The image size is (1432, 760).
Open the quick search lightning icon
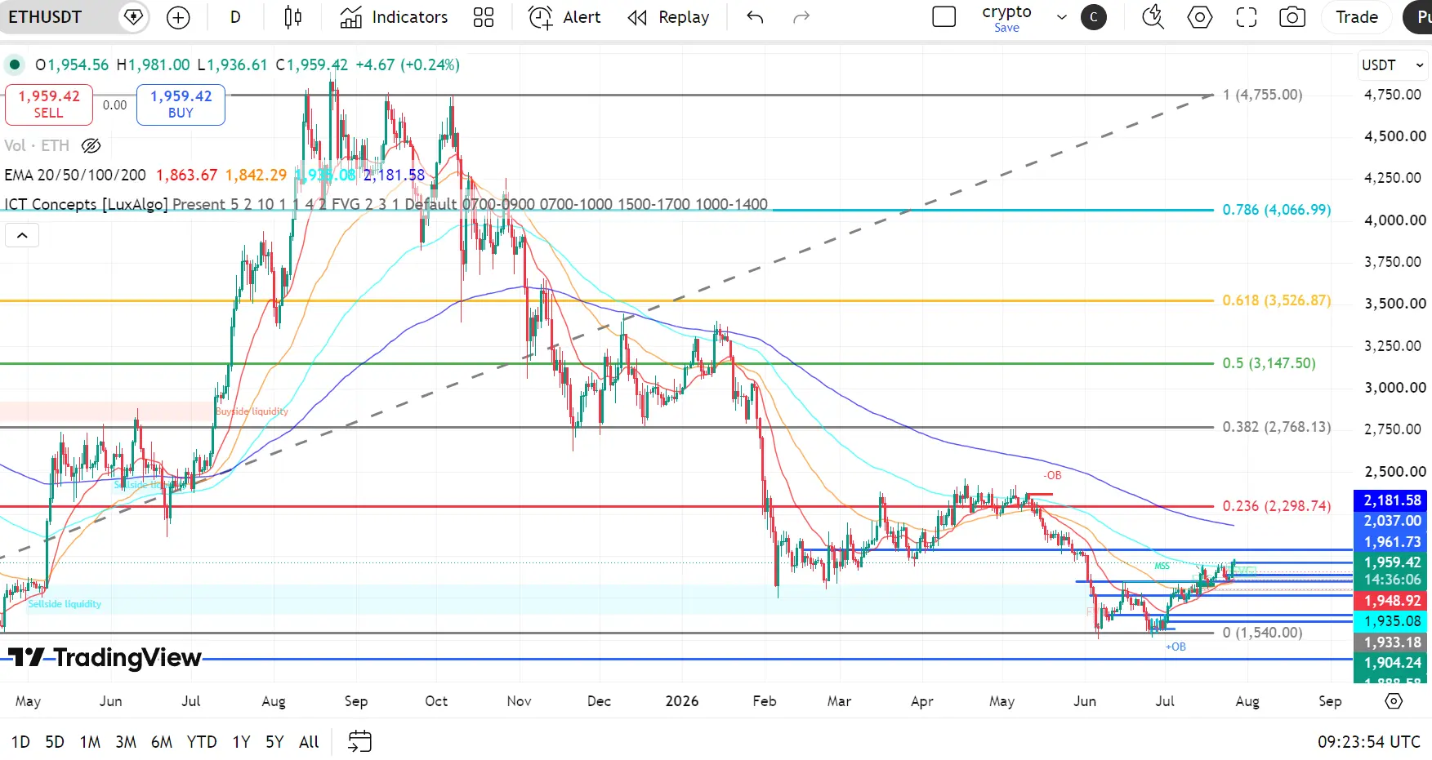1153,17
